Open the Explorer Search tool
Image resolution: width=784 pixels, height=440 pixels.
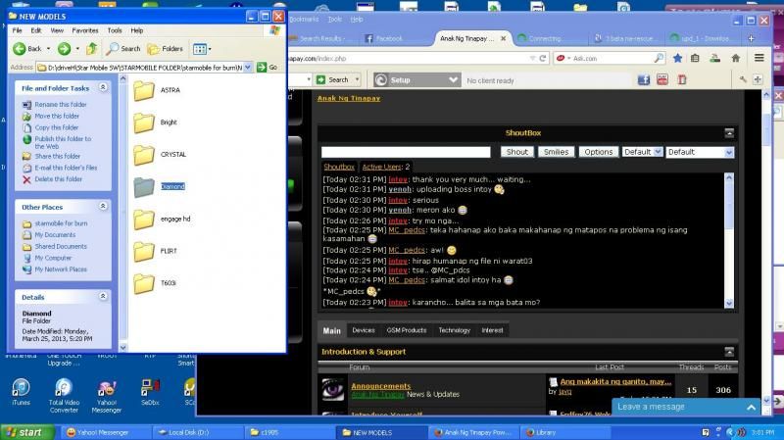click(x=123, y=48)
